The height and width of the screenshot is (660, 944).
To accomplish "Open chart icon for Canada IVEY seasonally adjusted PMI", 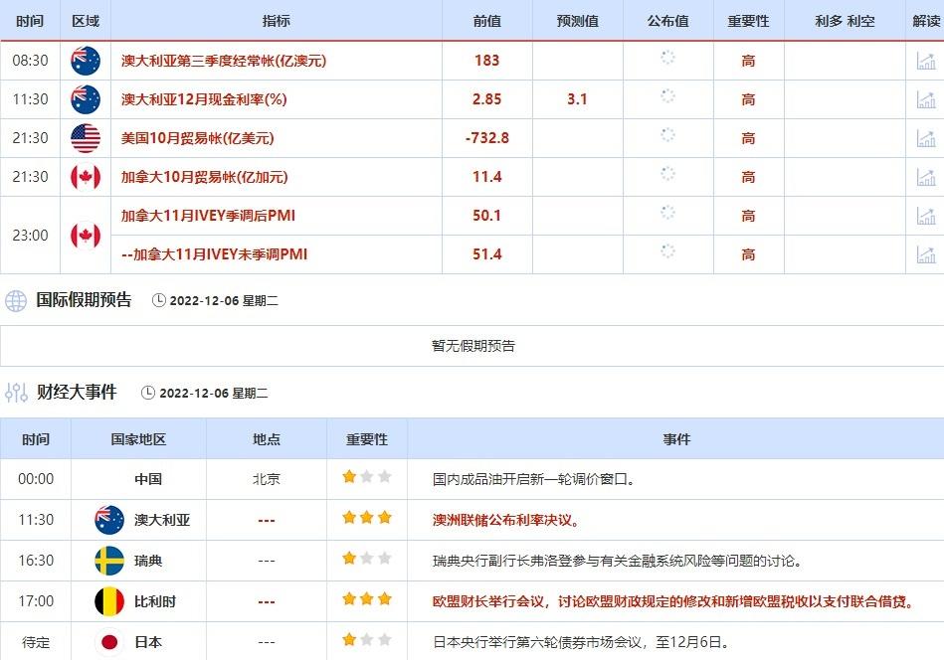I will [925, 216].
